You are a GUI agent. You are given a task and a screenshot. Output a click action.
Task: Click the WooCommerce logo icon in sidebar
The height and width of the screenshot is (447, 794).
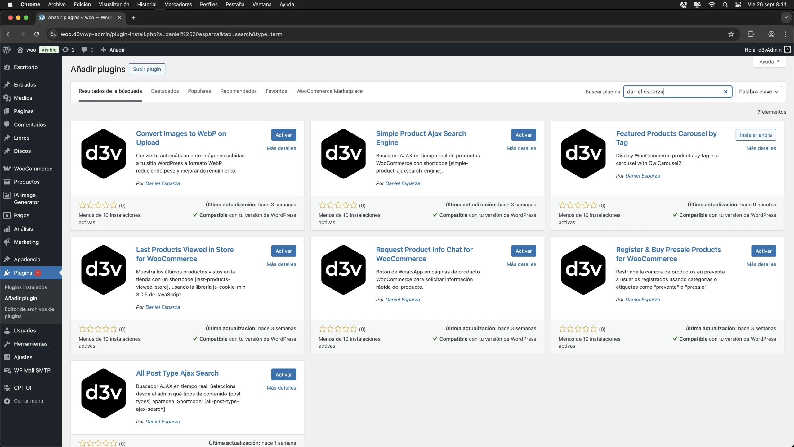(7, 169)
